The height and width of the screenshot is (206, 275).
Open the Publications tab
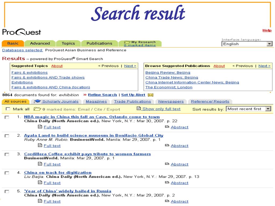click(x=99, y=43)
